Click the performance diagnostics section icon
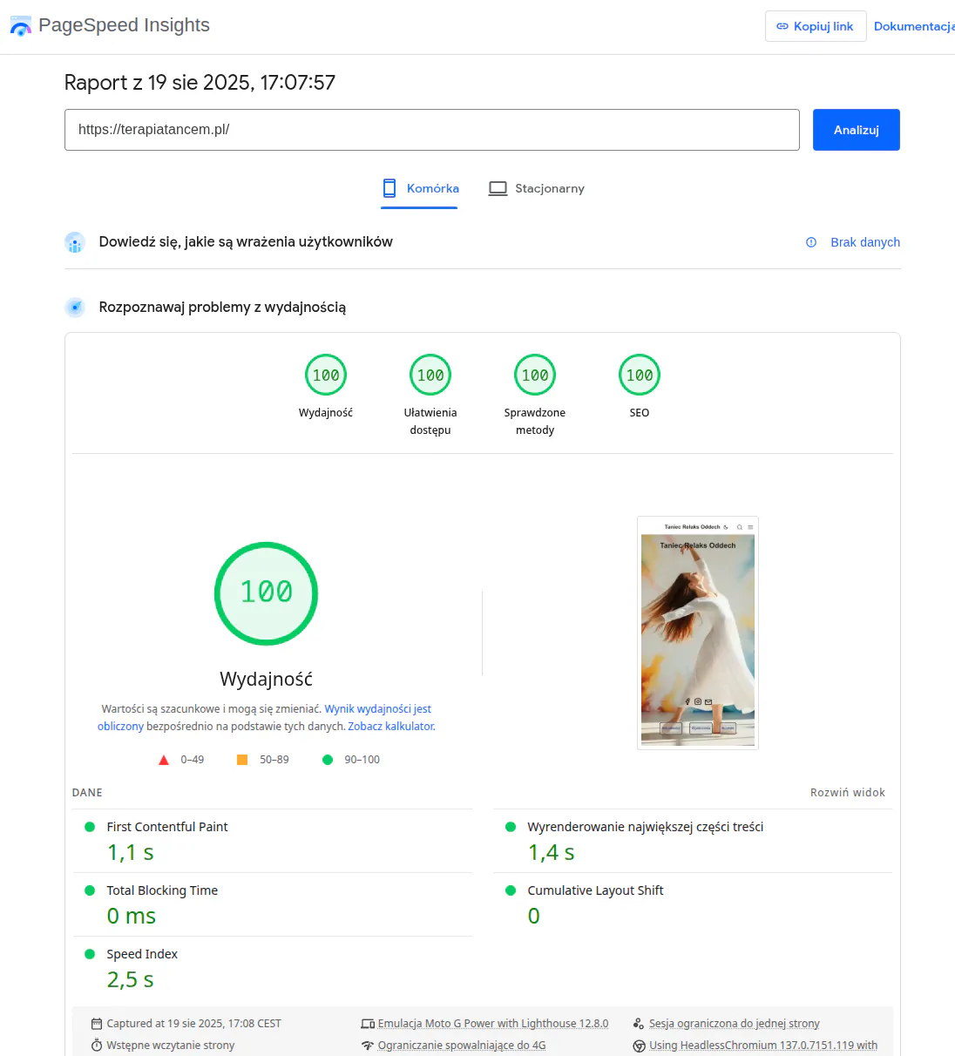Viewport: 955px width, 1056px height. click(75, 308)
